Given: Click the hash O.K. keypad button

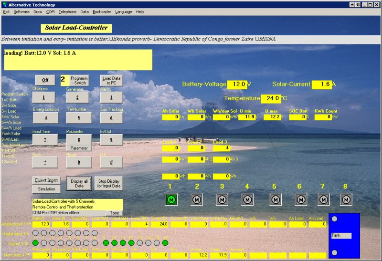Looking at the screenshot, I should click(111, 162).
